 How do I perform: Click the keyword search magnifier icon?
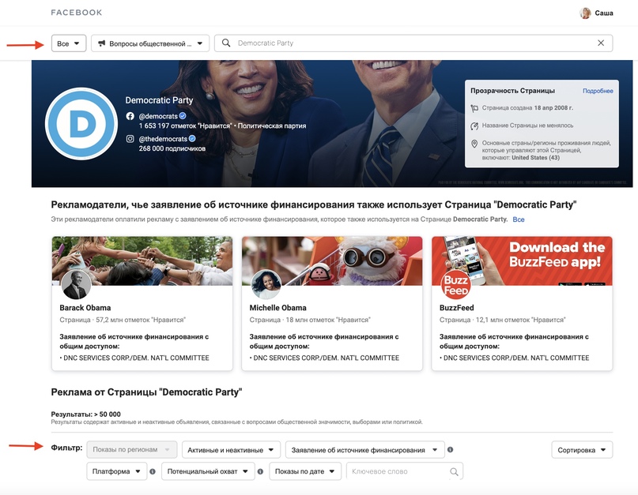(454, 472)
